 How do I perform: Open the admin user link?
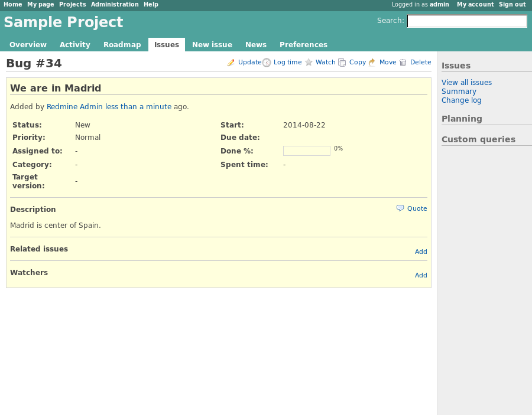pos(439,4)
